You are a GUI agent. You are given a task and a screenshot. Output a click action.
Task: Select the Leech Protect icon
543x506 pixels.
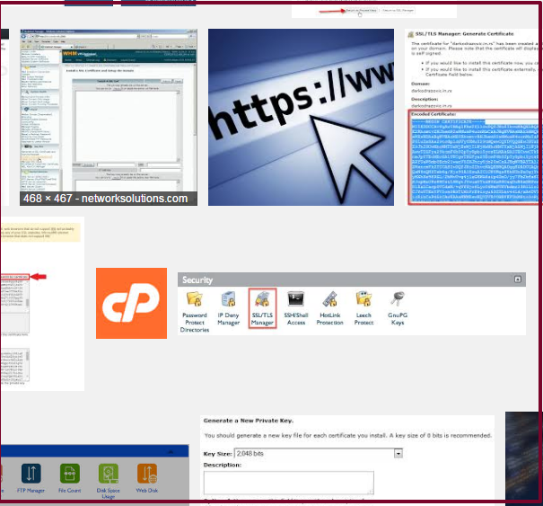tap(363, 302)
